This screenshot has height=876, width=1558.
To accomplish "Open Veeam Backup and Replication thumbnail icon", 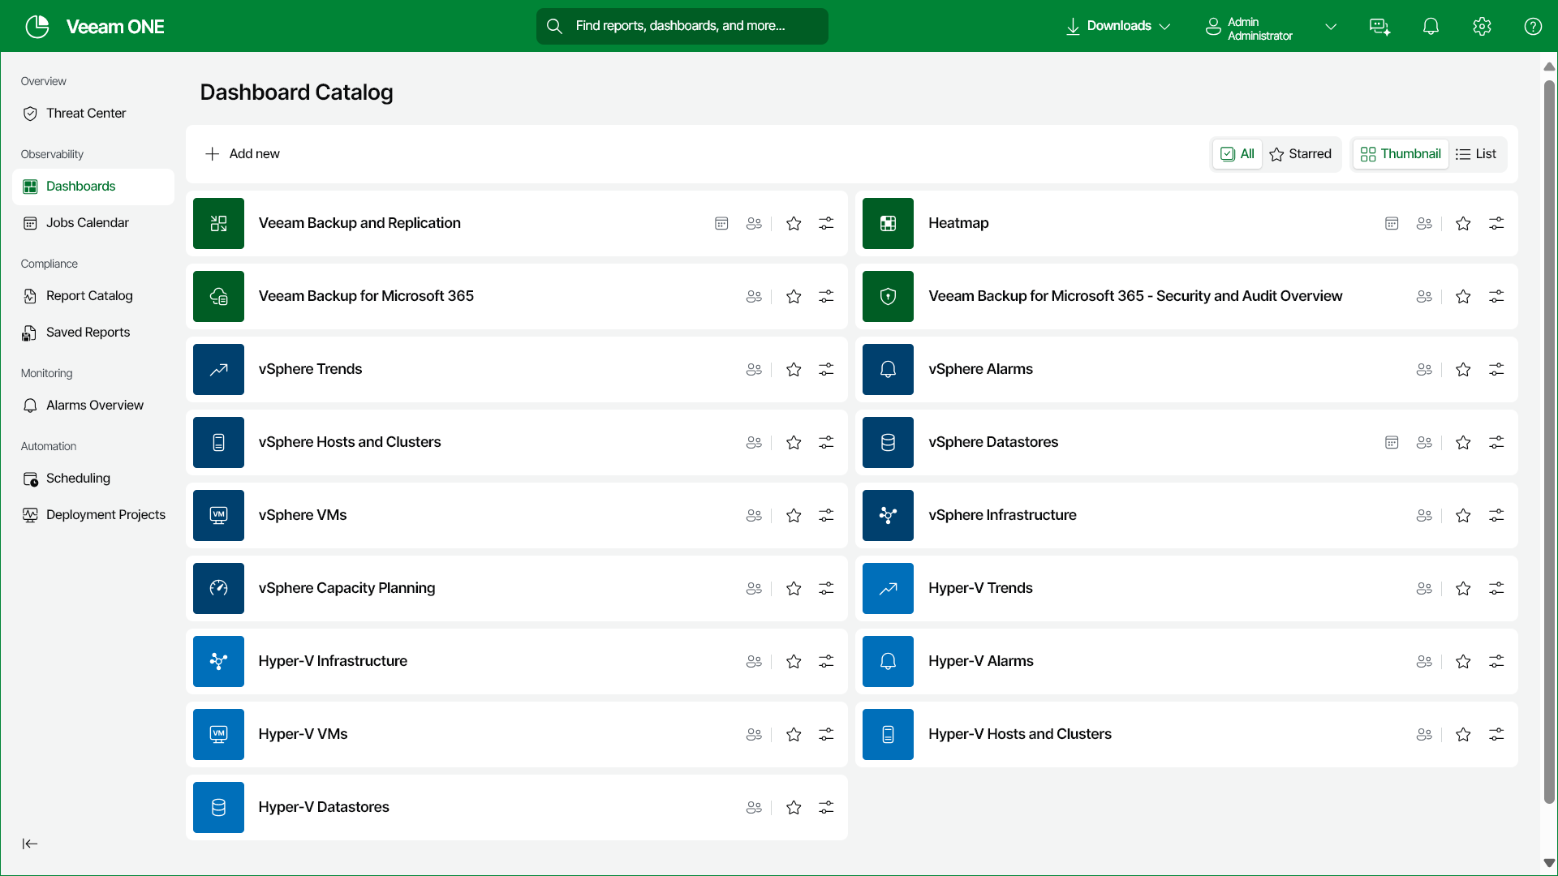I will click(x=218, y=223).
